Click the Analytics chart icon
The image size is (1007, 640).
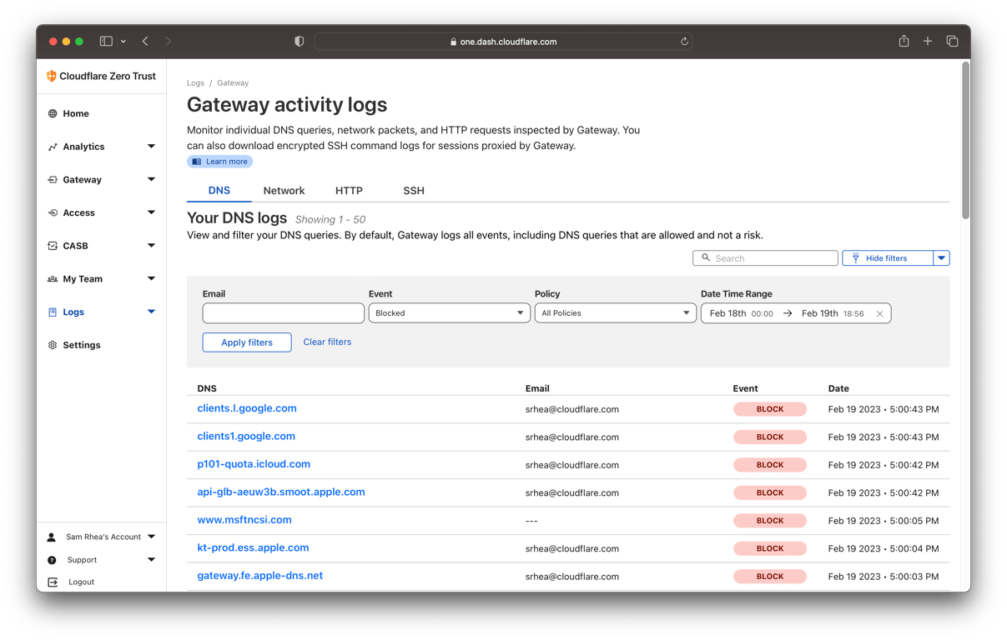tap(53, 147)
